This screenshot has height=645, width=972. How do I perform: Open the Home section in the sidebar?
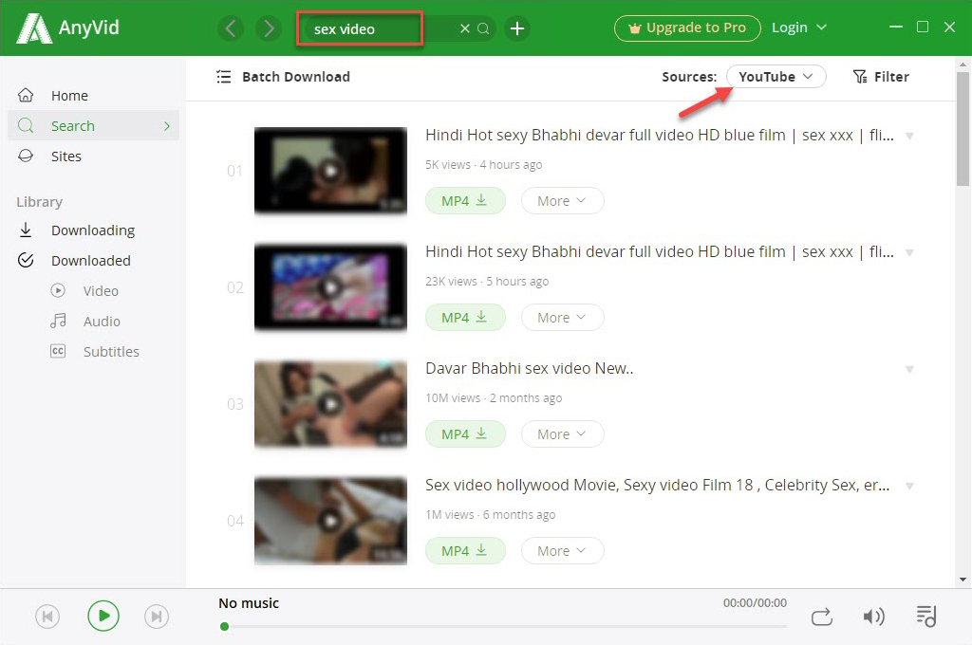pos(93,96)
